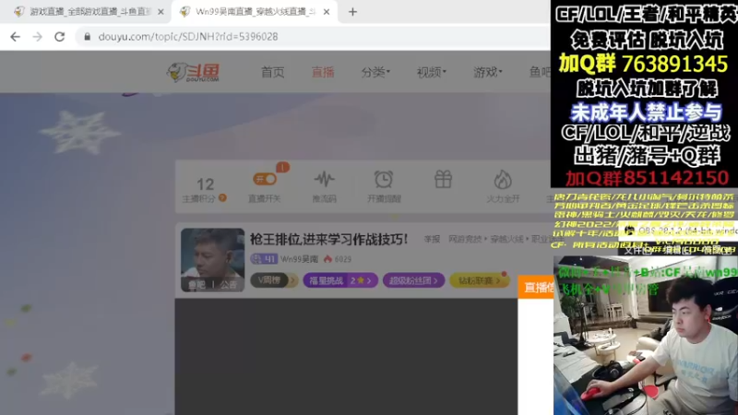Click the streamer avatar thumbnail

tap(213, 260)
